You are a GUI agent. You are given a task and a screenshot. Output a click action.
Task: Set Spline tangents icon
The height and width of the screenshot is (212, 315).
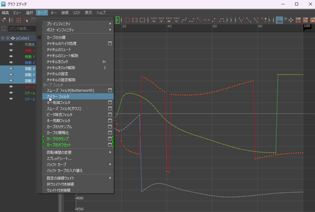tap(184, 20)
